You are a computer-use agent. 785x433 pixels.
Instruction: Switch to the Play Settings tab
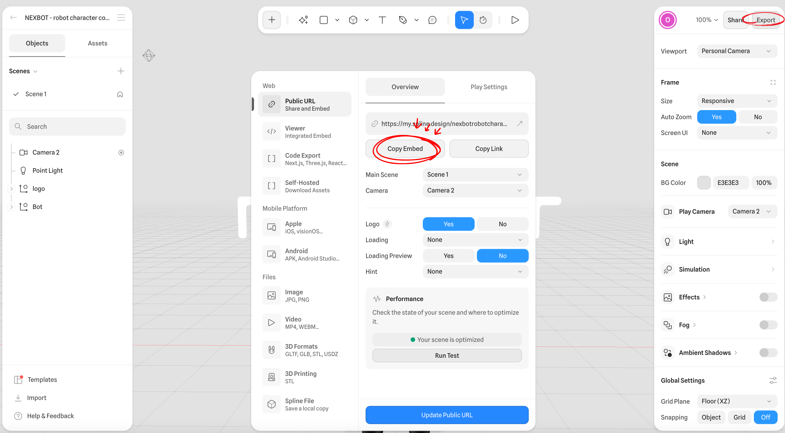point(489,87)
